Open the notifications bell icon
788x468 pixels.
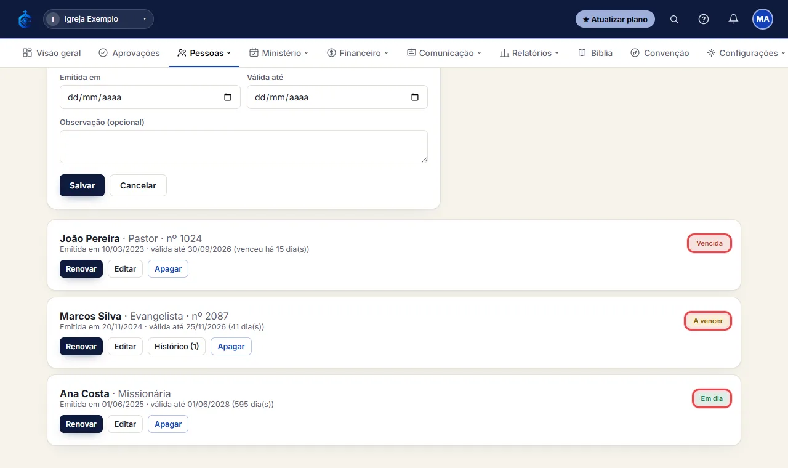pos(733,19)
